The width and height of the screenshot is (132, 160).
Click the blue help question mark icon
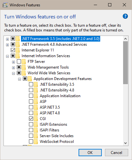(125, 16)
